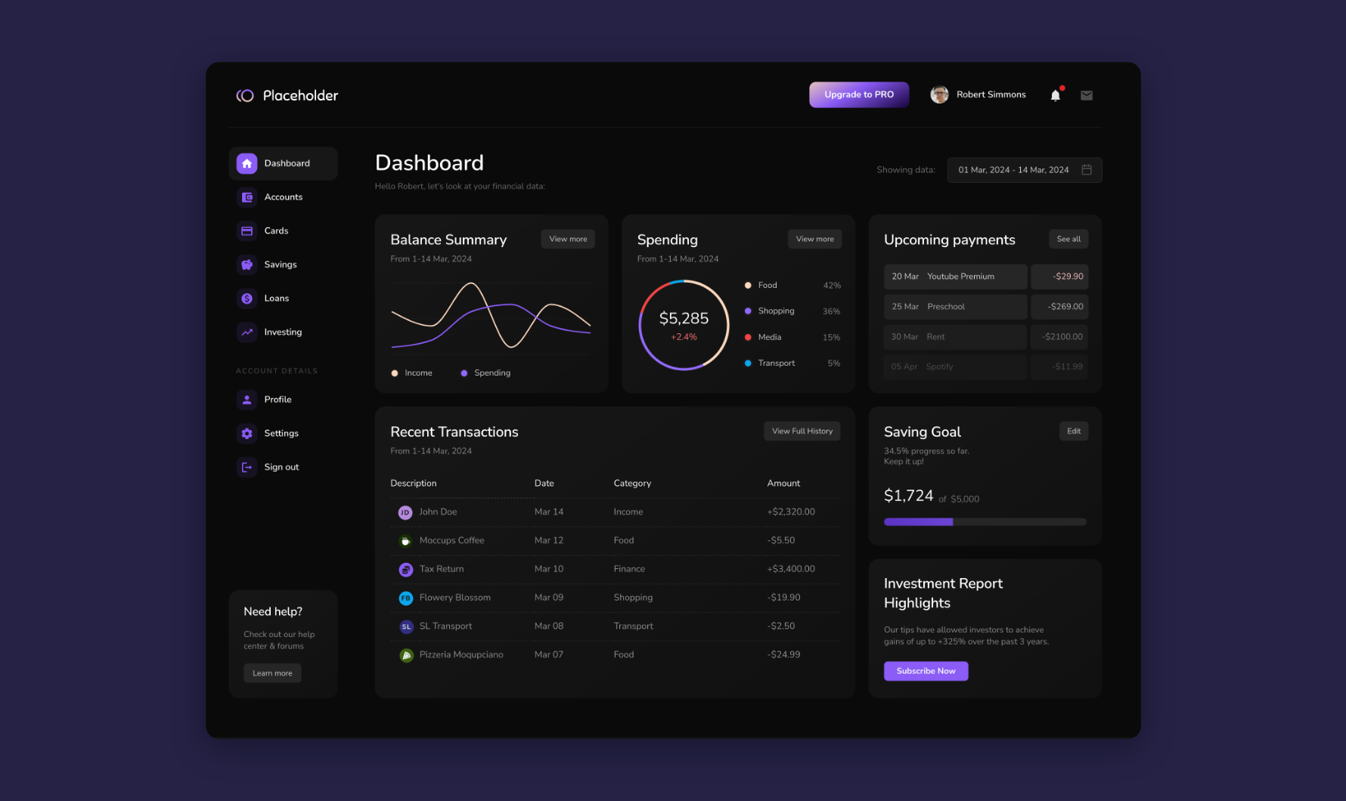
Task: Click the Pizzeria Moqupciano pizza icon
Action: pyautogui.click(x=405, y=655)
